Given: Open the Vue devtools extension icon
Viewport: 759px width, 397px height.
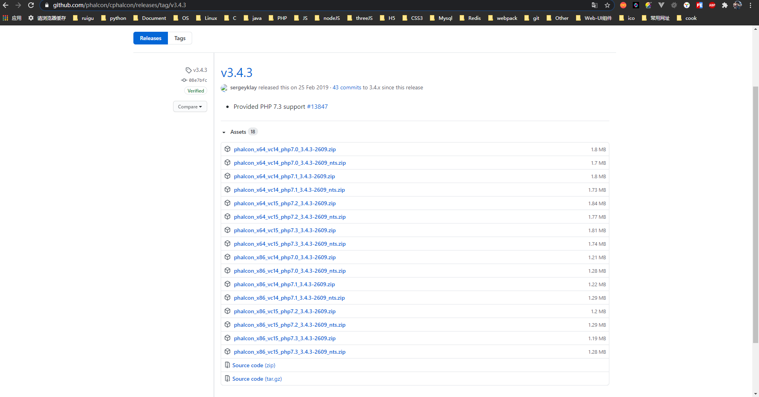Looking at the screenshot, I should (661, 5).
